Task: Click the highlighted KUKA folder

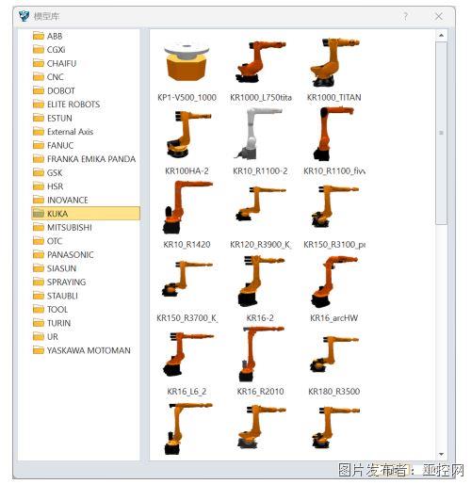Action: [x=86, y=214]
